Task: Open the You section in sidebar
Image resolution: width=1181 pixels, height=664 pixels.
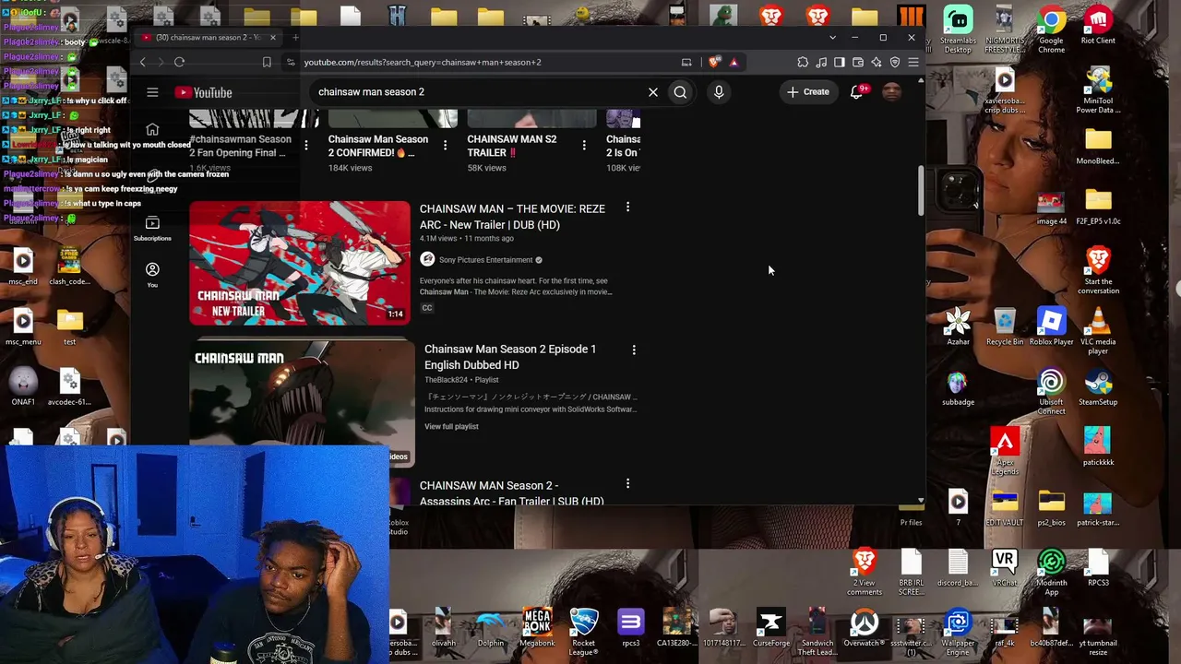Action: (x=152, y=274)
